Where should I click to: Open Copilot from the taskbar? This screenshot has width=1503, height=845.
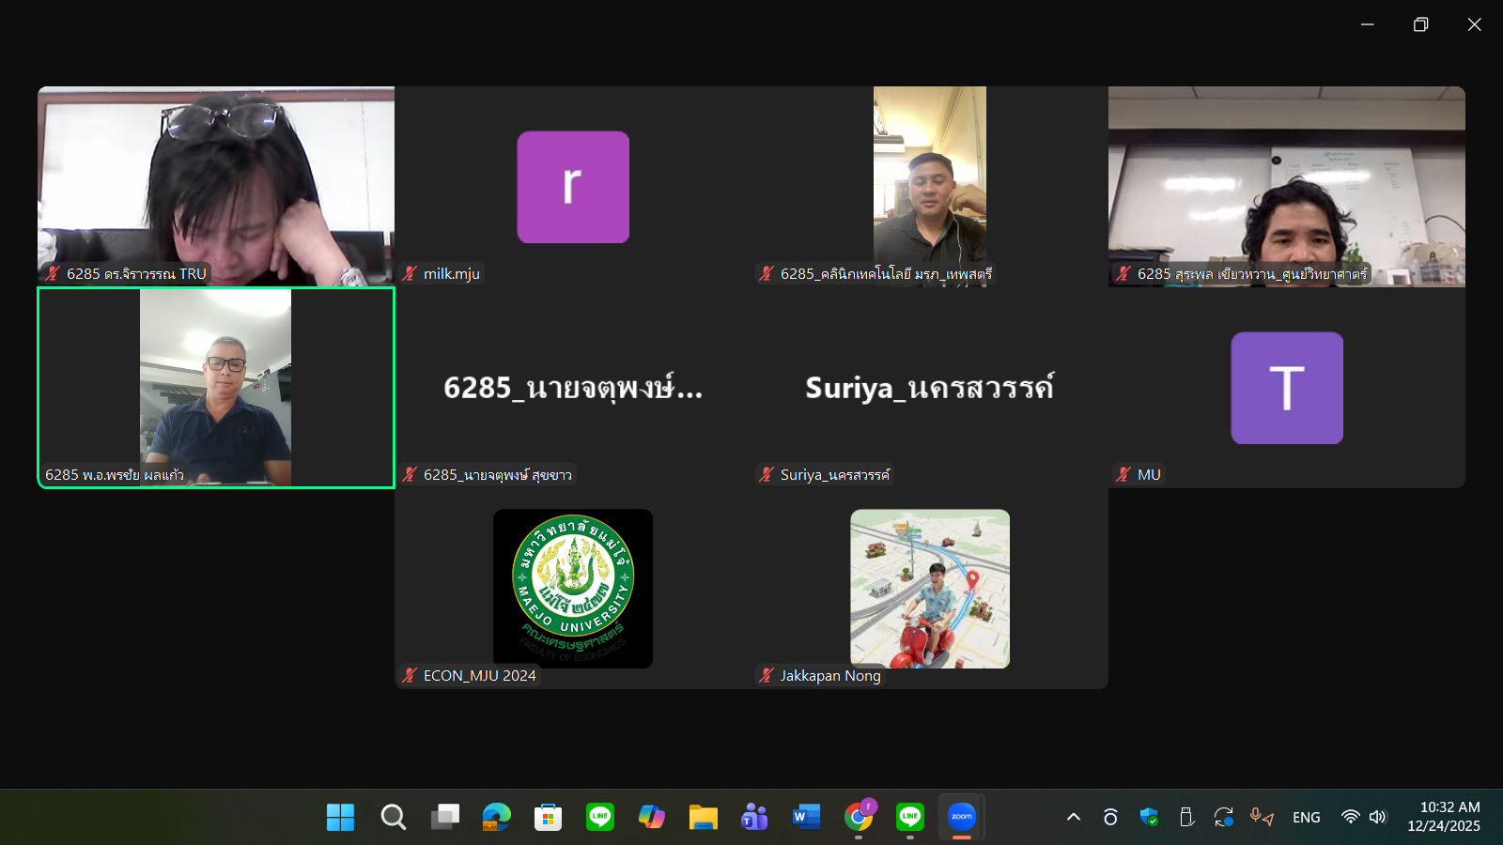[x=651, y=817]
